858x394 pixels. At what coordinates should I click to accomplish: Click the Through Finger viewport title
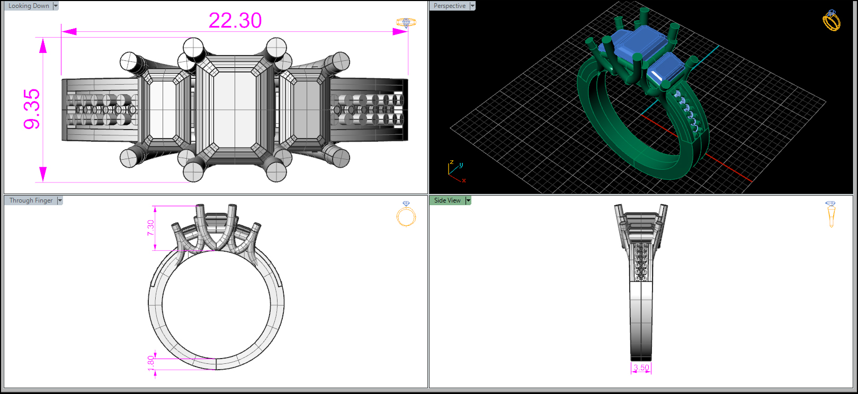coord(31,200)
